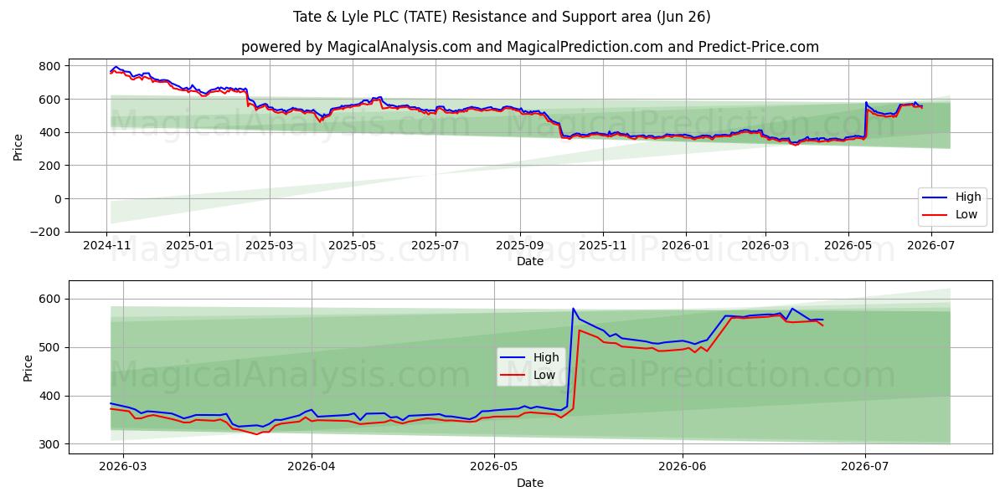The height and width of the screenshot is (502, 1005).
Task: Click the '2026-07' tick label on the top chart
Action: click(930, 245)
